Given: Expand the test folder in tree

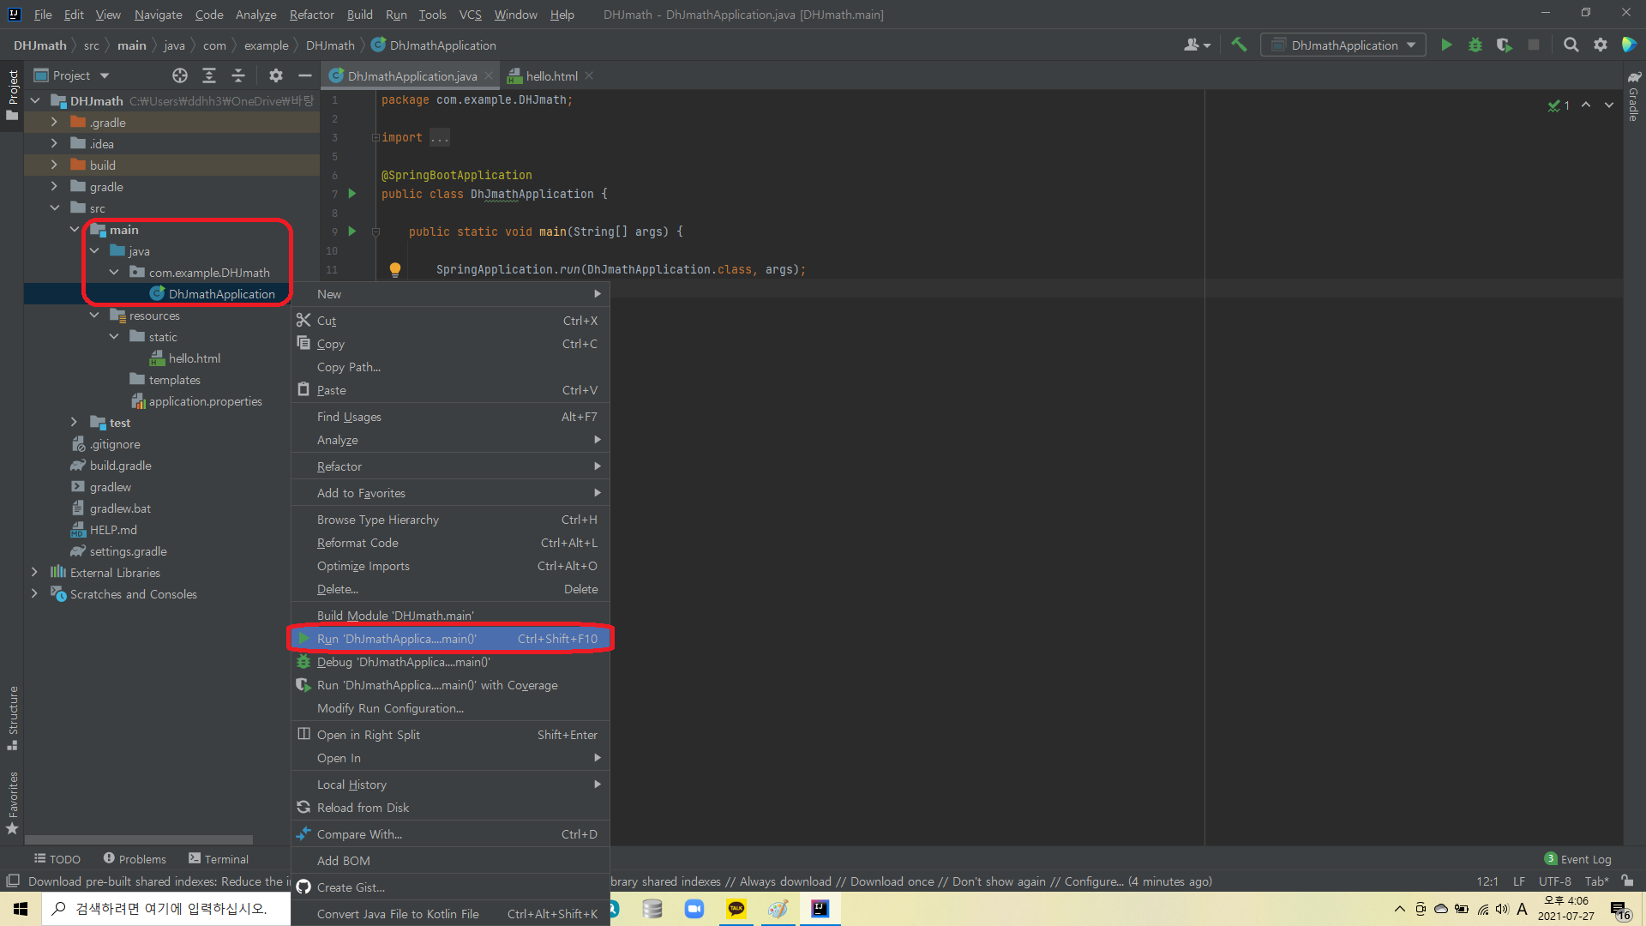Looking at the screenshot, I should (x=74, y=423).
